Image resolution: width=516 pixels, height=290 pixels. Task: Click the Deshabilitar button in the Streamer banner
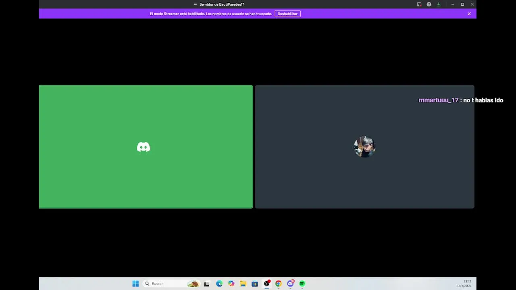[287, 14]
